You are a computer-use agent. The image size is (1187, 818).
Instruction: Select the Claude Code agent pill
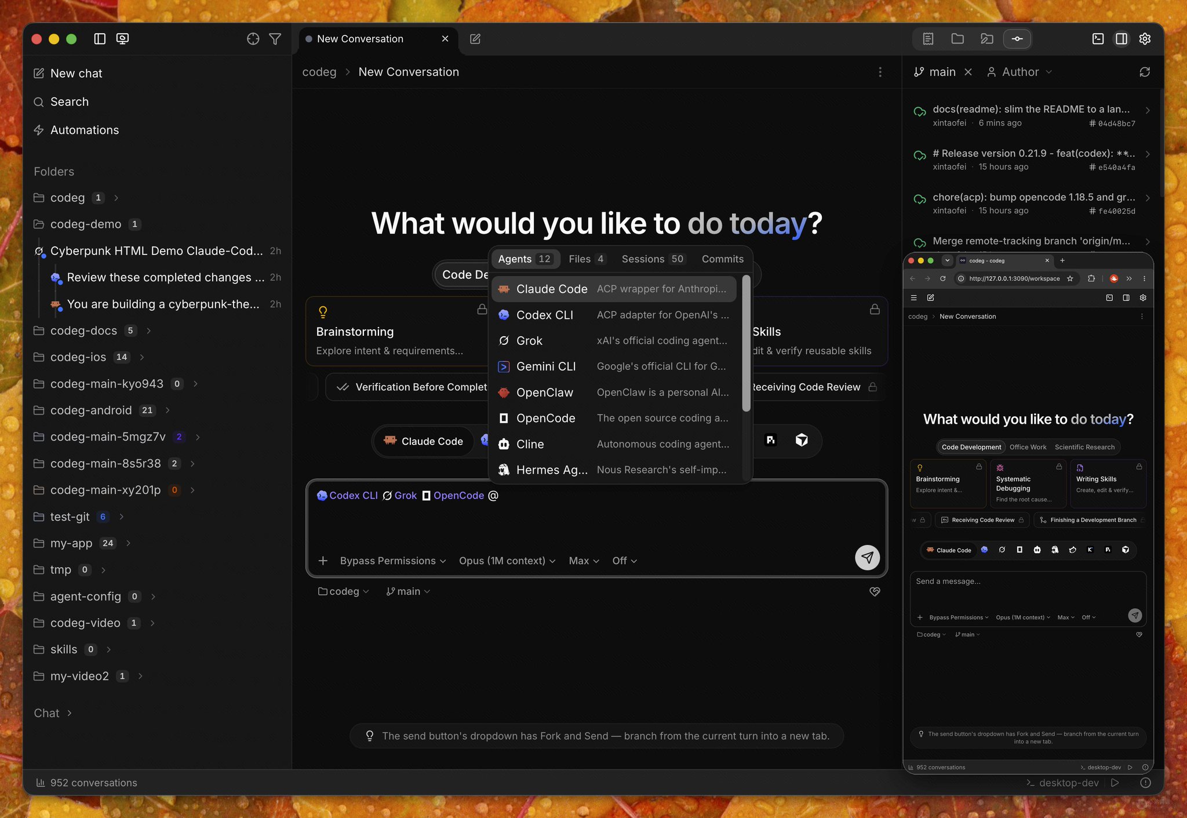(424, 441)
